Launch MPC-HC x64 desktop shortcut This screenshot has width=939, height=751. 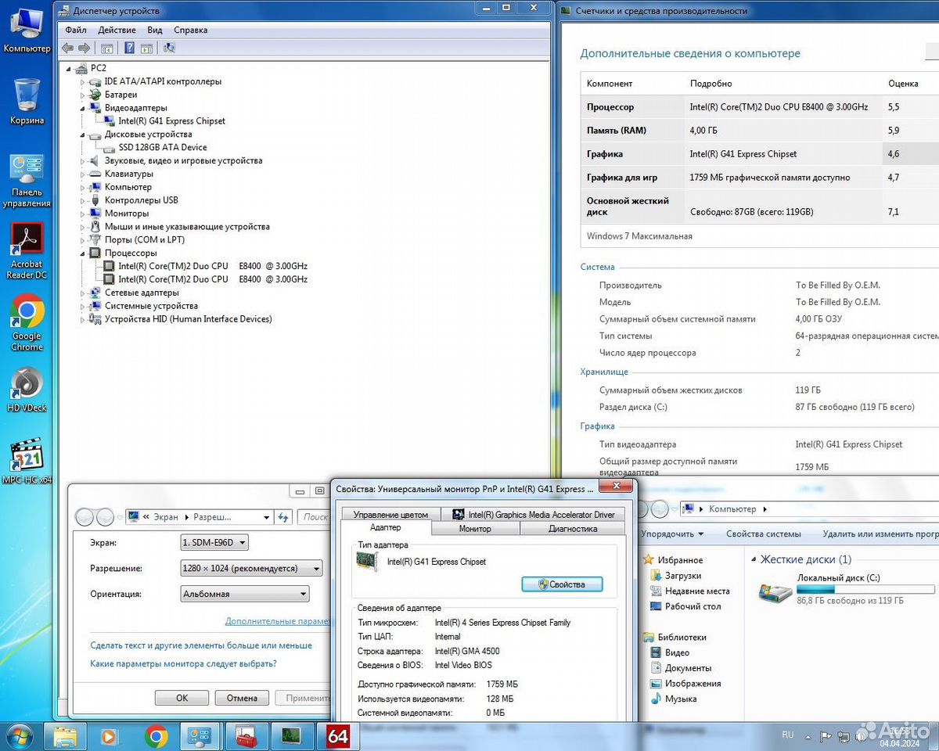click(27, 462)
